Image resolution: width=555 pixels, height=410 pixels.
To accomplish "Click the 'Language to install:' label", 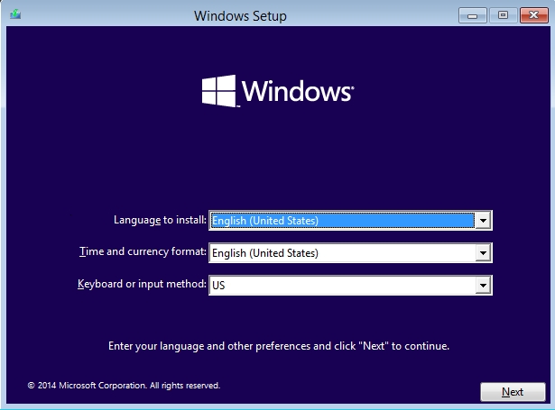I will click(x=160, y=220).
